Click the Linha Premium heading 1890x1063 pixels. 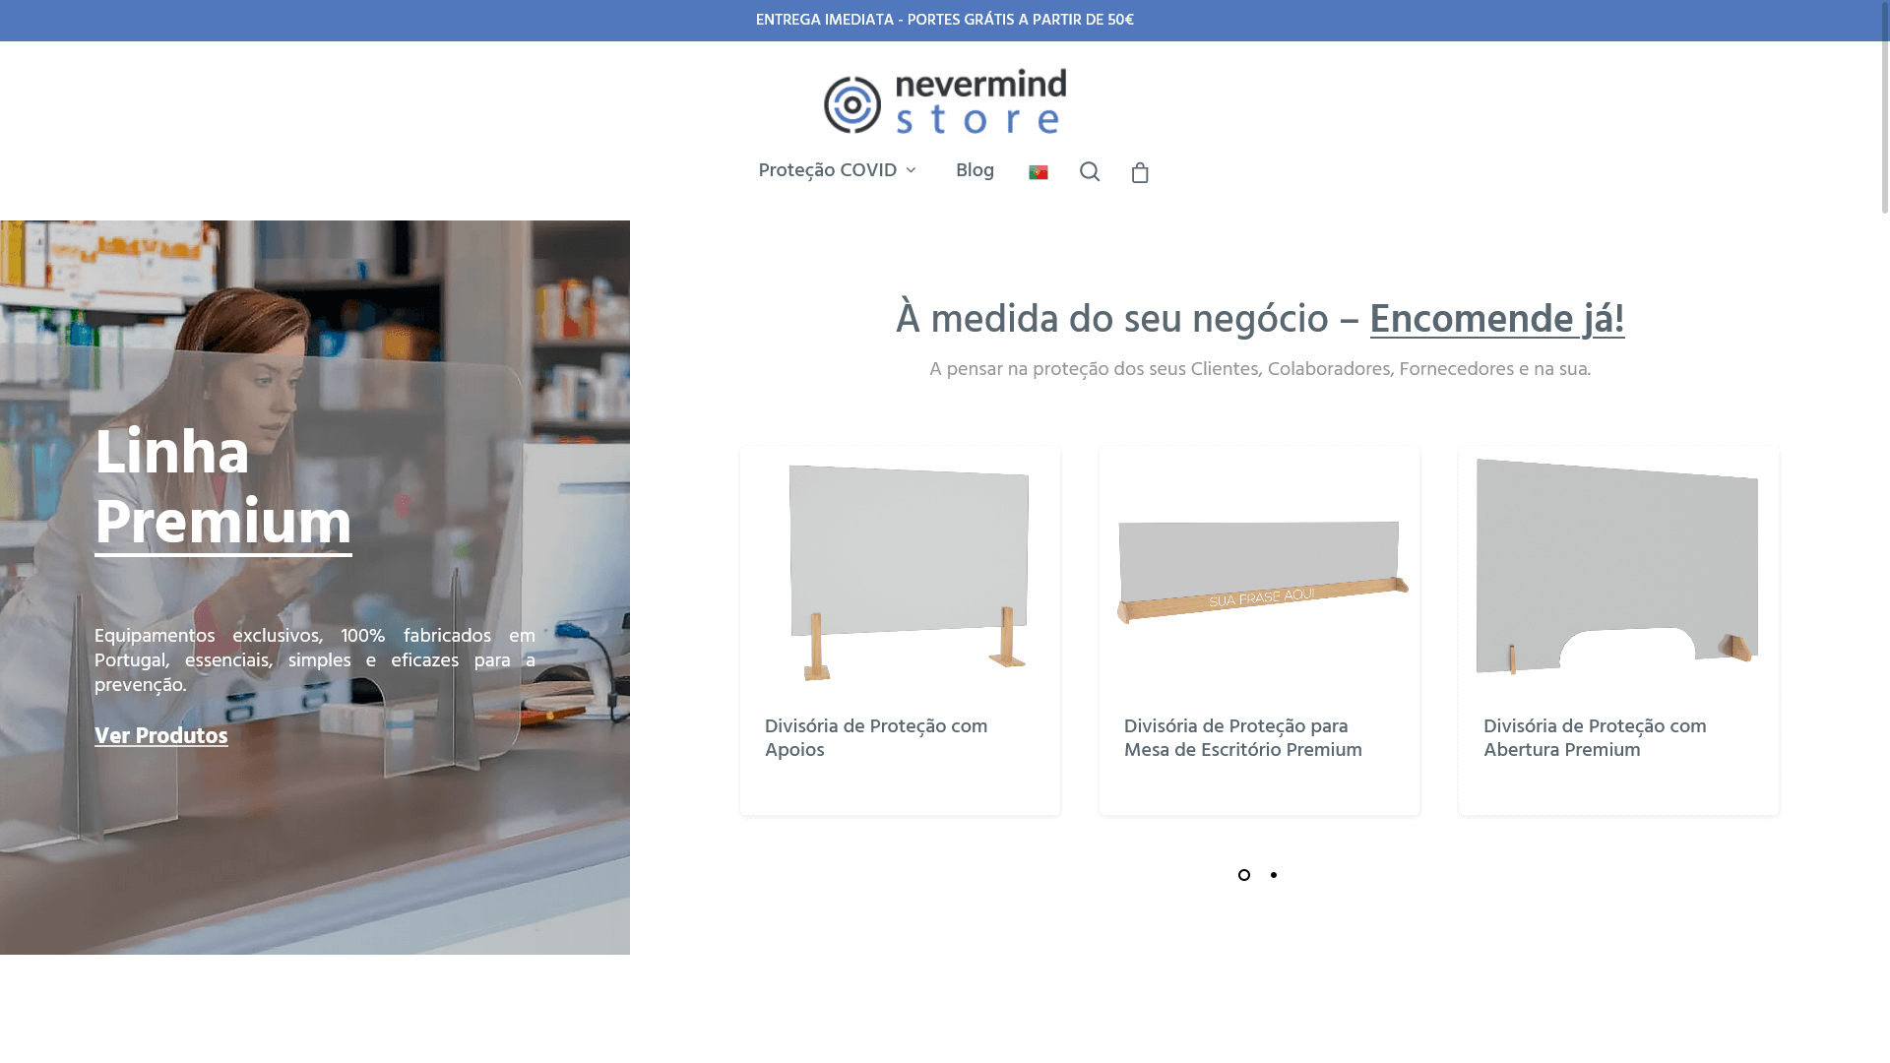(222, 489)
